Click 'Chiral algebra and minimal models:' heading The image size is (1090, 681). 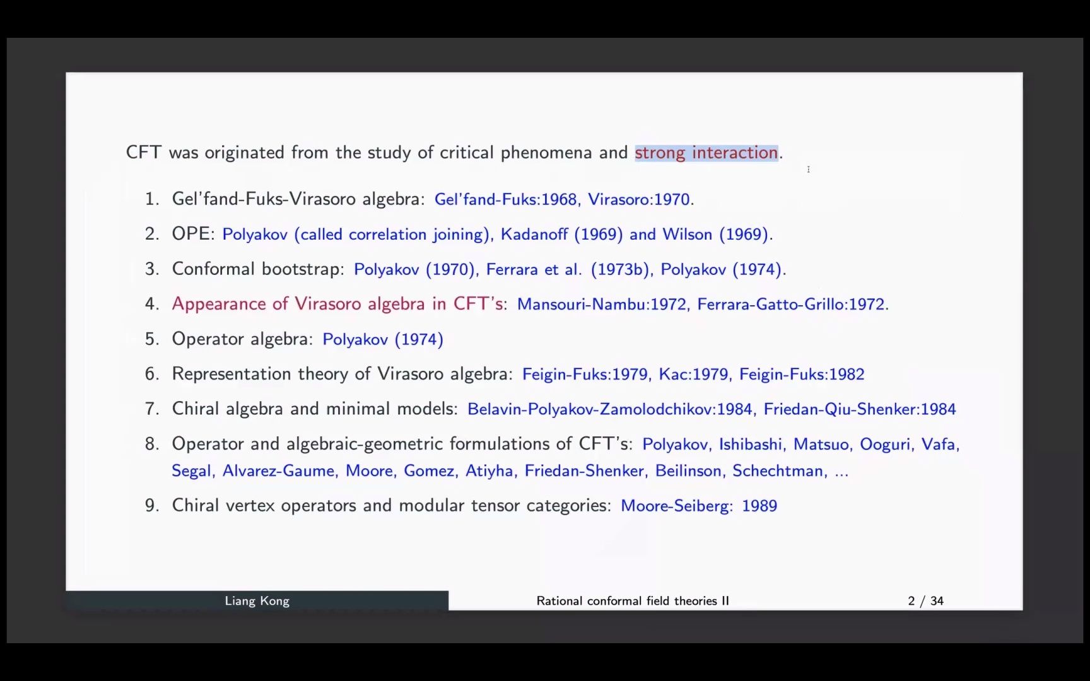[315, 409]
